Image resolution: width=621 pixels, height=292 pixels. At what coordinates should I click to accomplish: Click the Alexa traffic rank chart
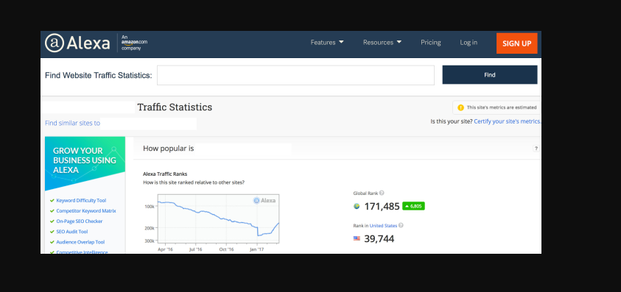point(218,218)
